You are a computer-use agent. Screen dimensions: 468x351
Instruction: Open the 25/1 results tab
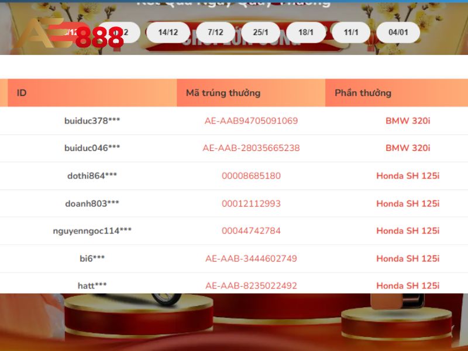point(261,32)
